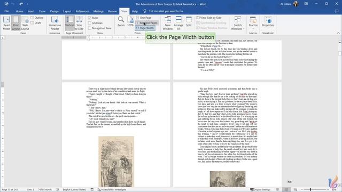Switch to Read Mode from status bar icon
Viewport: 342px width, 192px height.
[277, 190]
